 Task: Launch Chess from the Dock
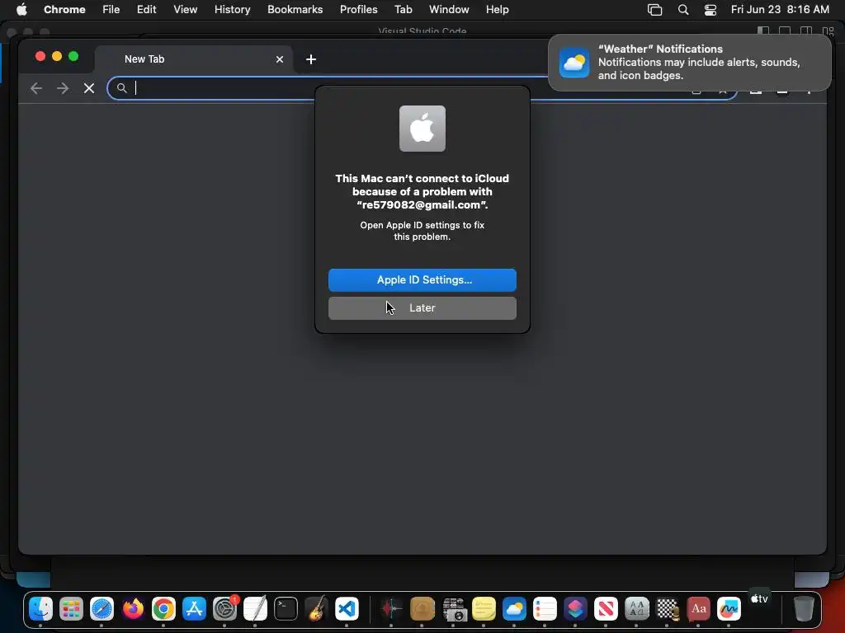tap(668, 609)
